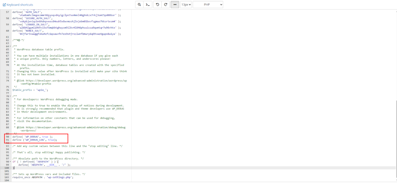Viewport: 397px width, 186px height.
Task: Click line number 90 in the gutter
Action: point(7,137)
